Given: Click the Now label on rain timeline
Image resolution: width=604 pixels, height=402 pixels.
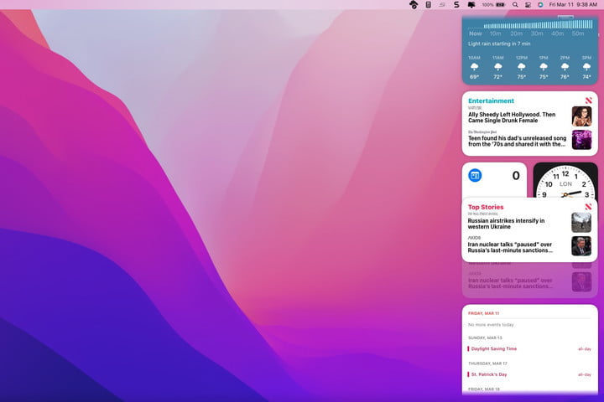Looking at the screenshot, I should pyautogui.click(x=476, y=33).
